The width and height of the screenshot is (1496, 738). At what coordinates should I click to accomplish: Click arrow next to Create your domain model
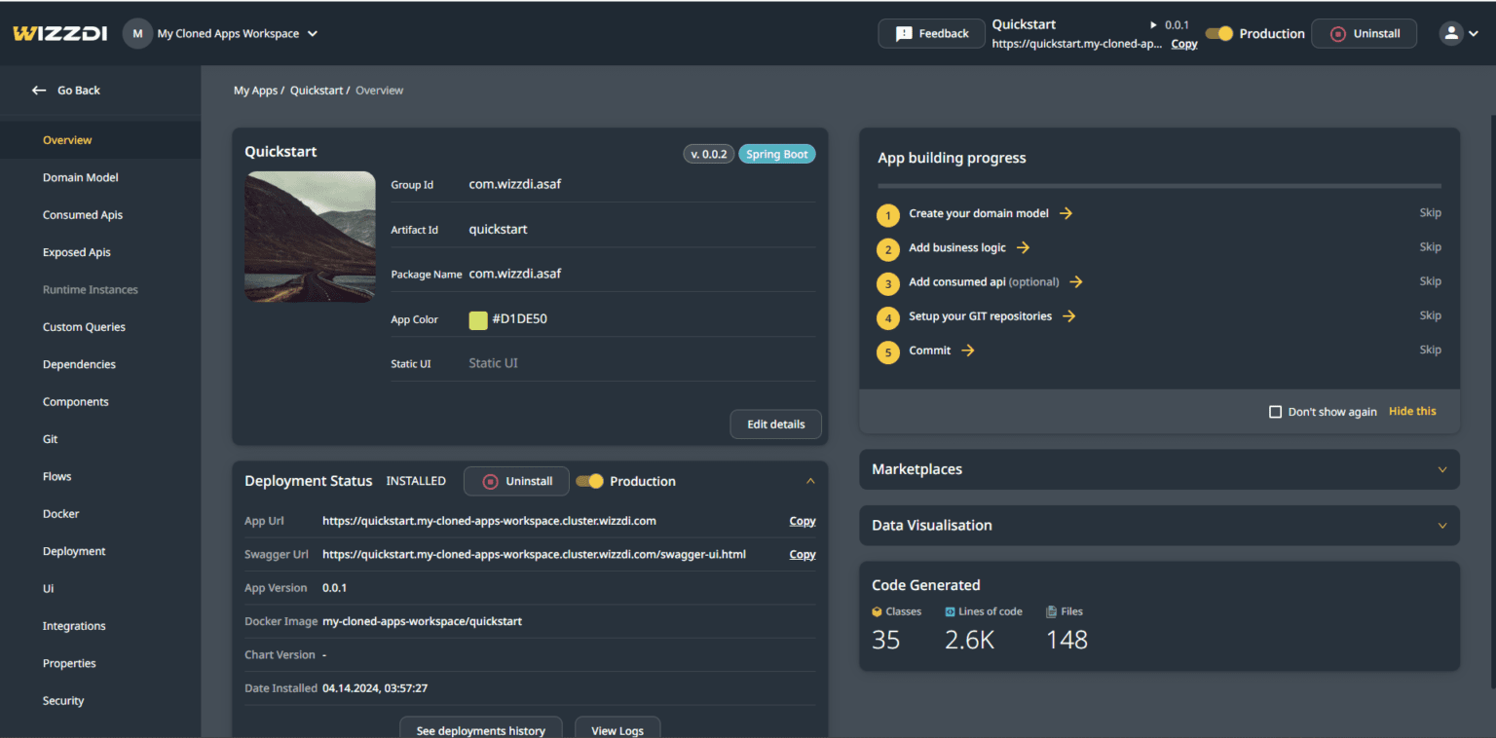pos(1066,213)
